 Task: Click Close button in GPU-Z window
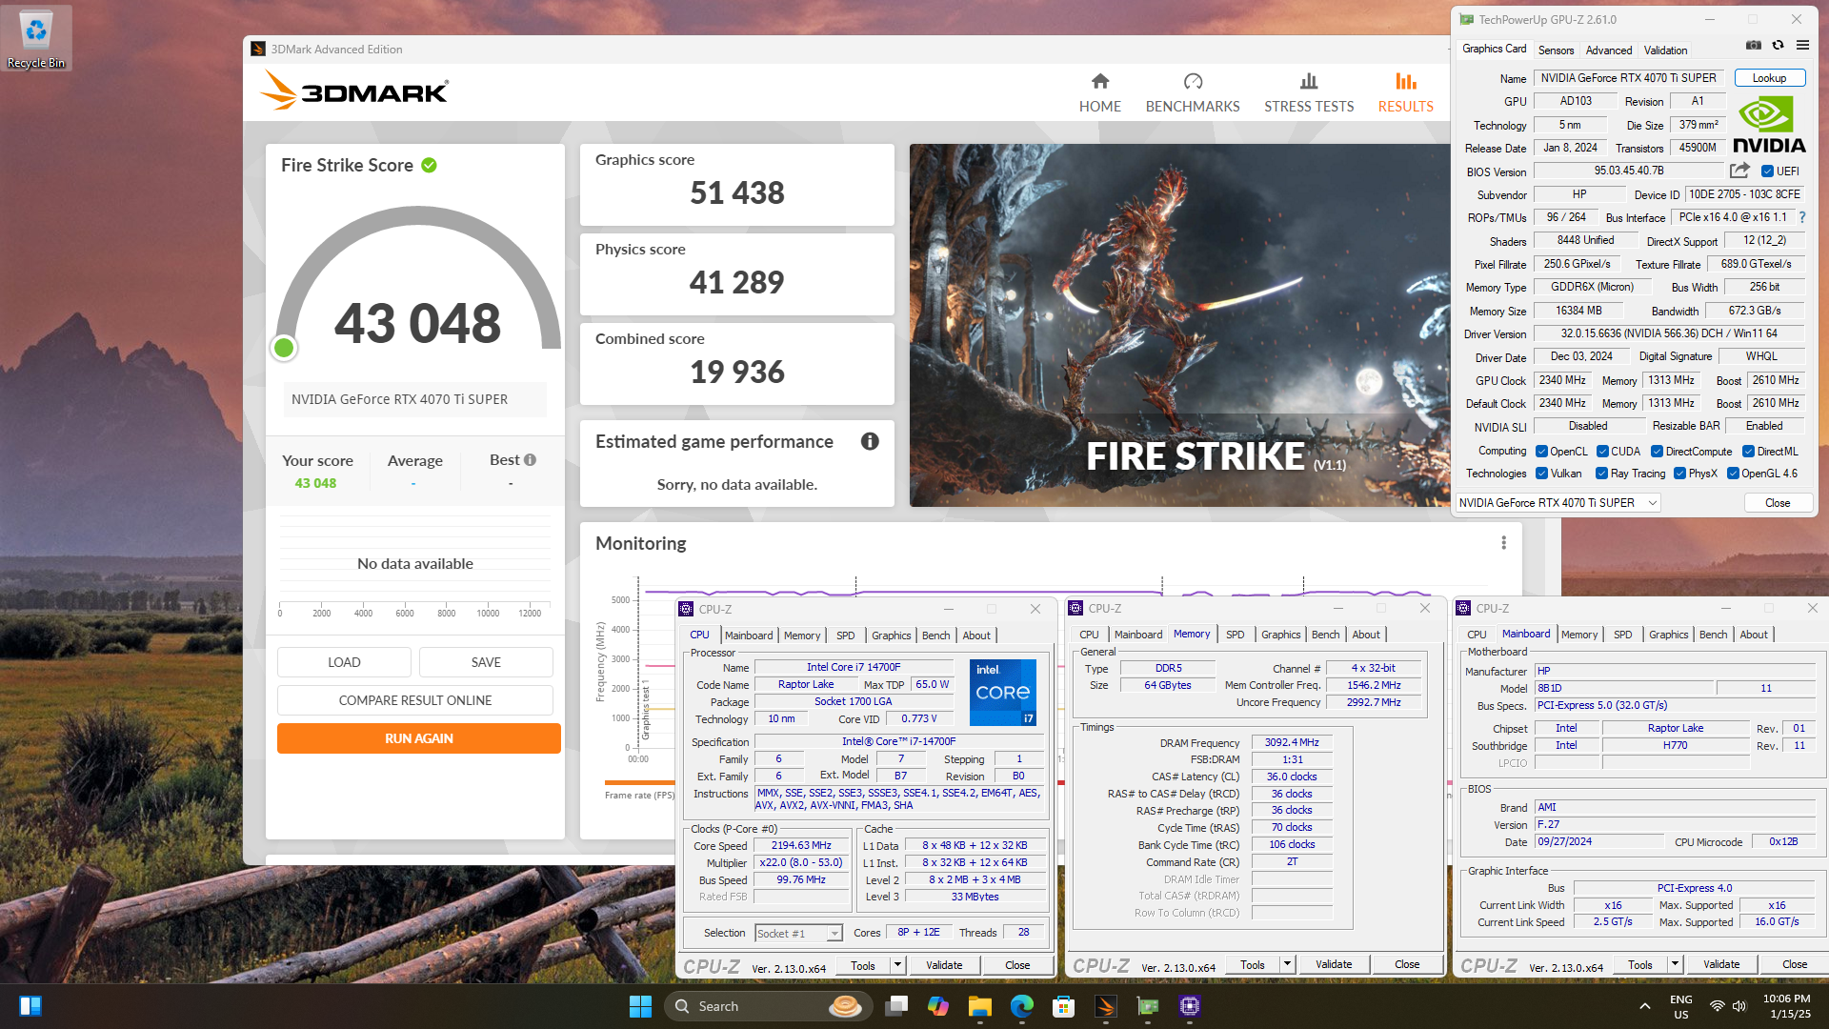tap(1778, 503)
